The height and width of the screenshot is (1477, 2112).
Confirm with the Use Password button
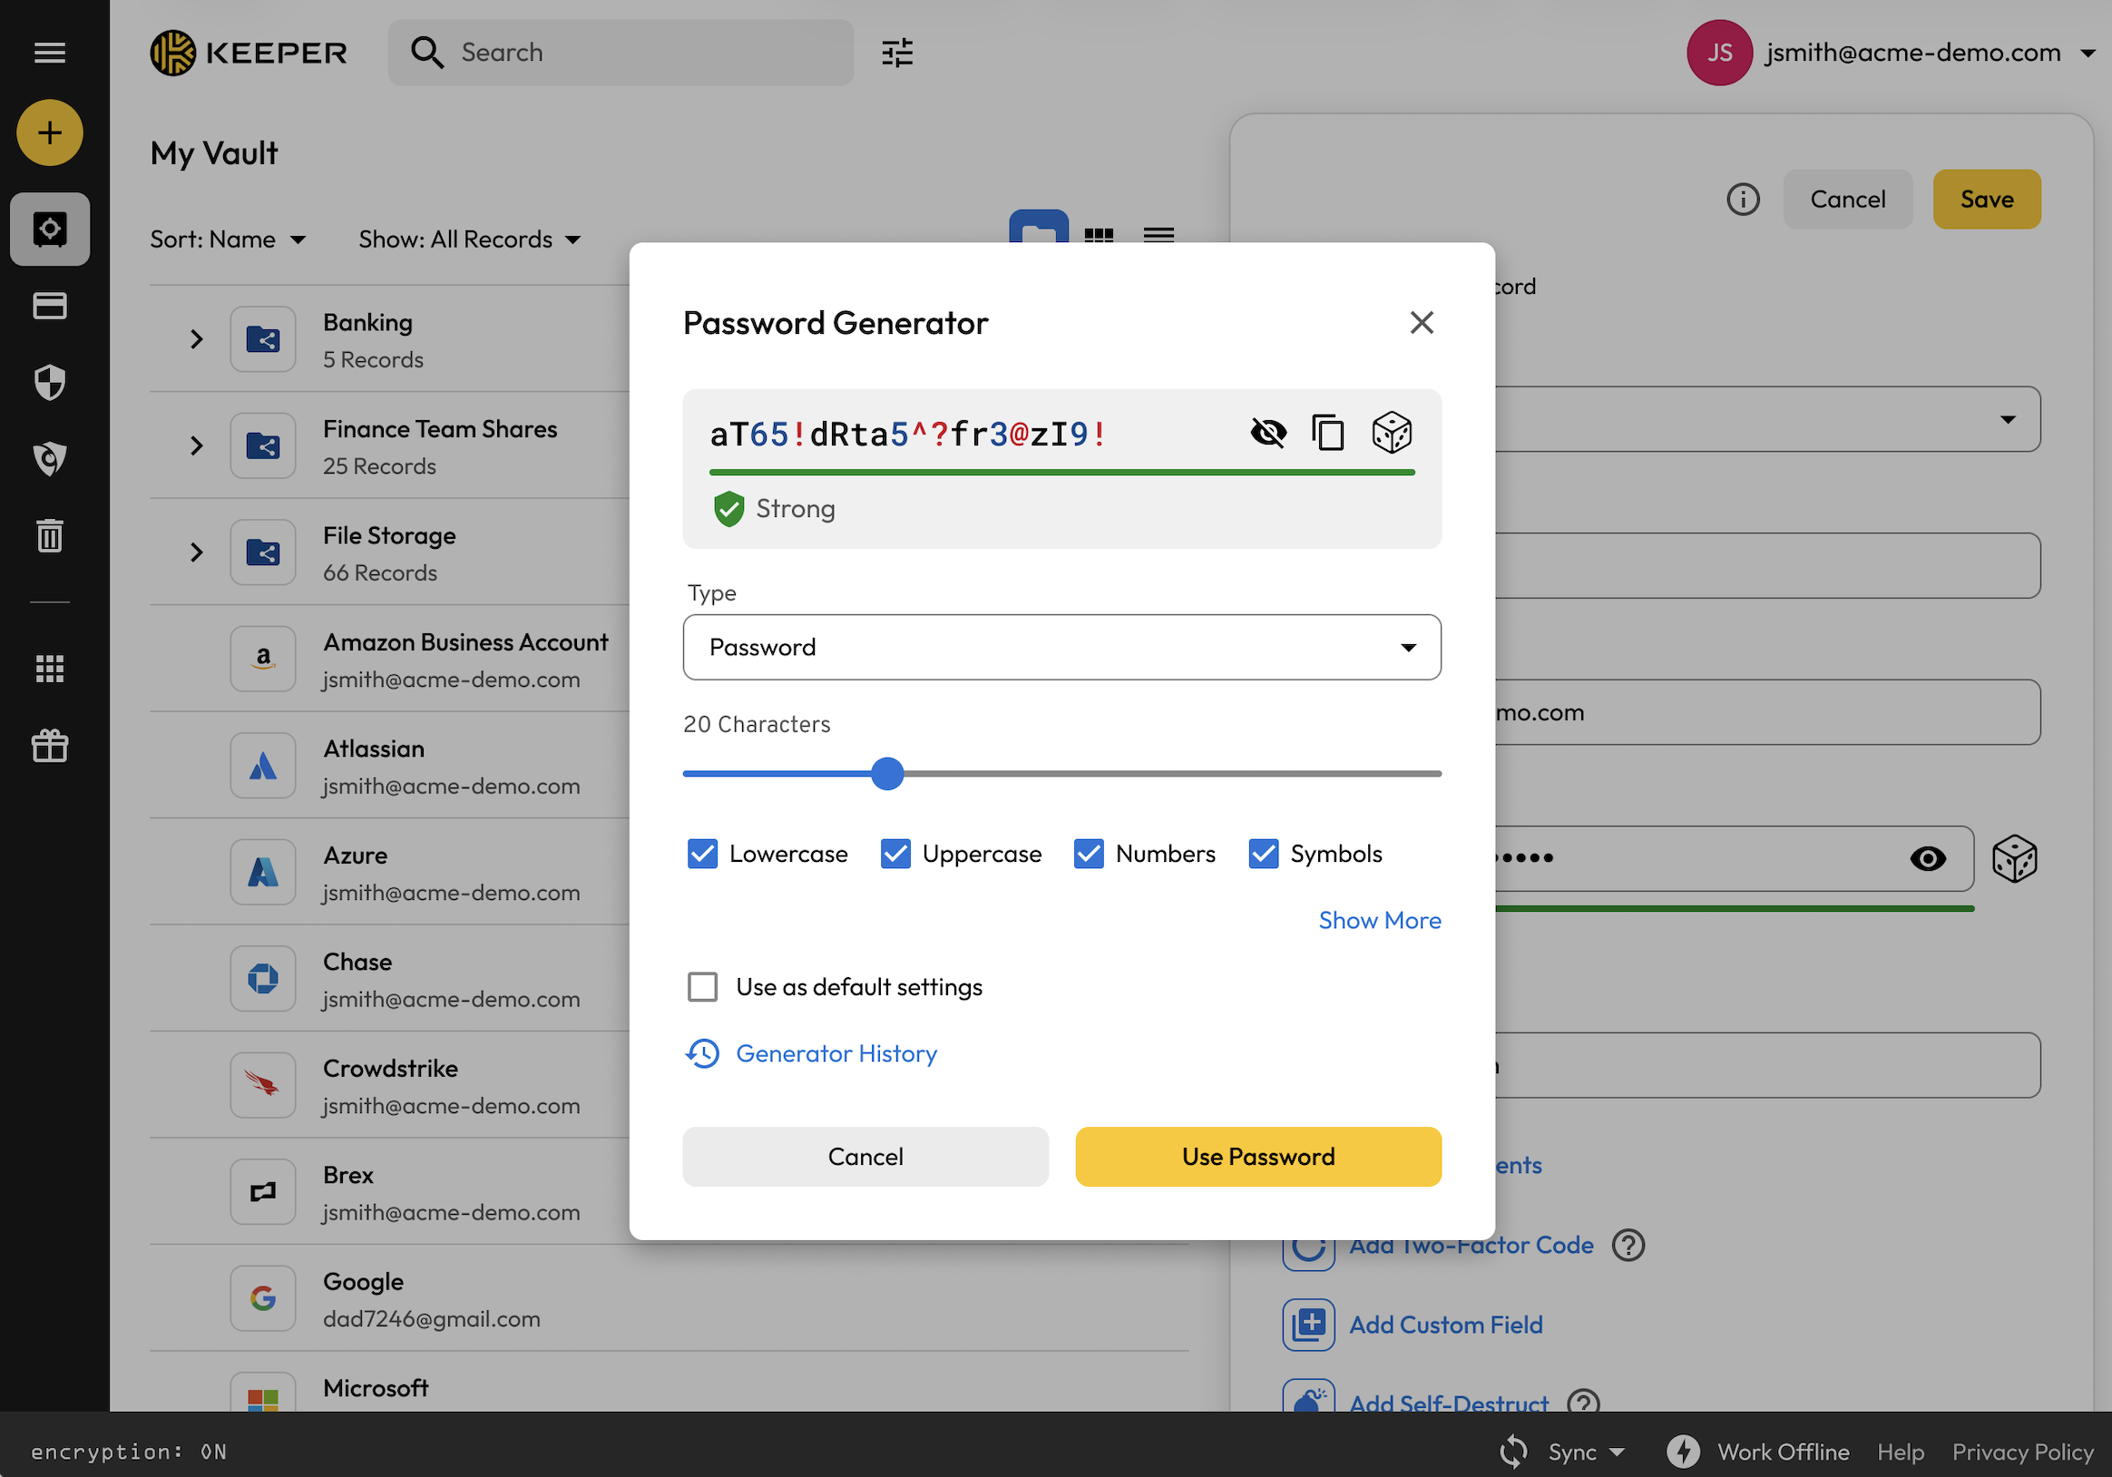click(1257, 1156)
